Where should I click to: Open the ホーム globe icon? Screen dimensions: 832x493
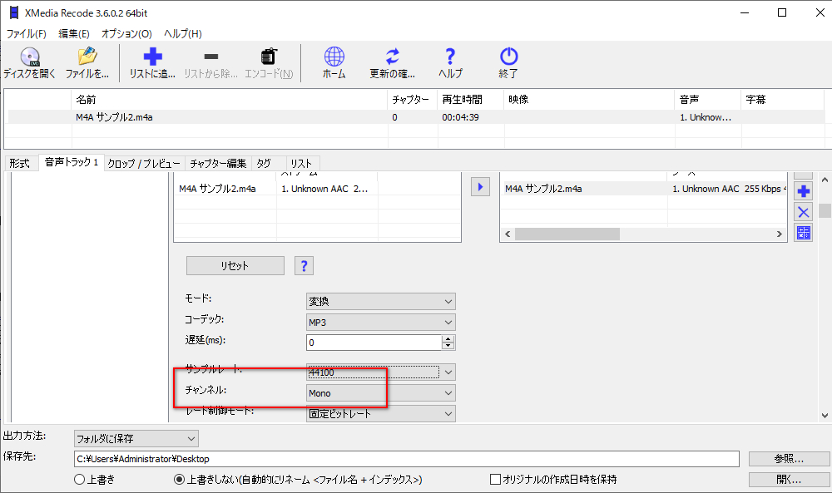tap(334, 58)
